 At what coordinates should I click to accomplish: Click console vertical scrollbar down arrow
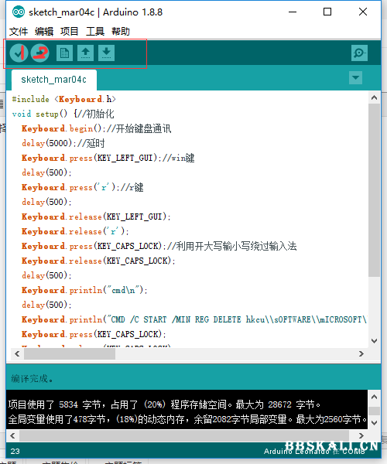coord(375,423)
